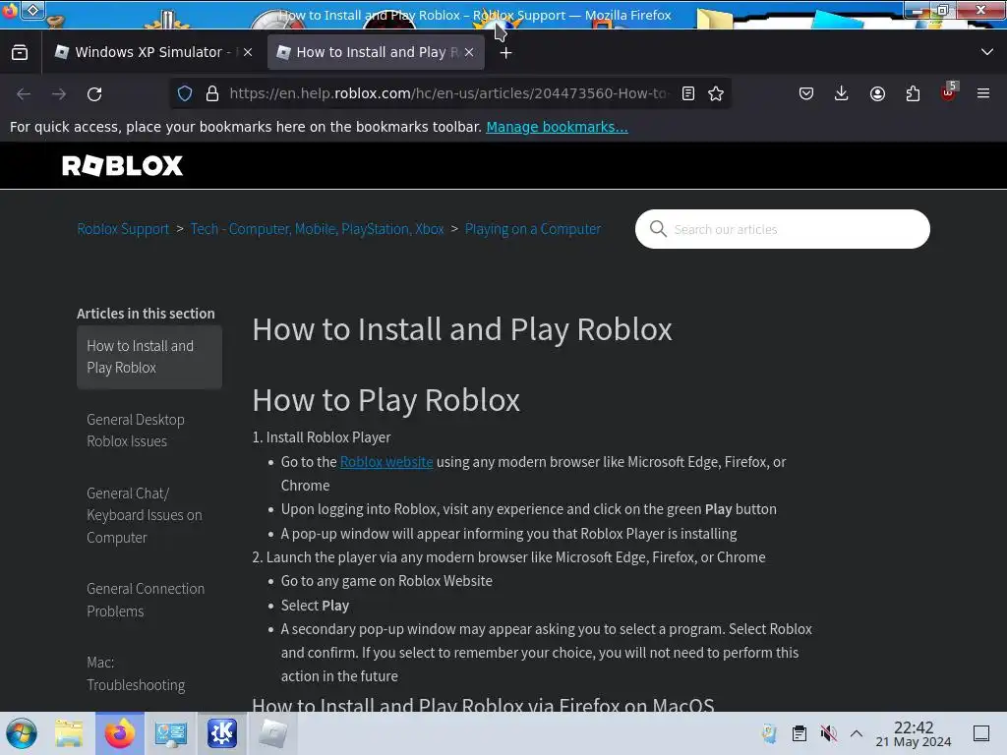Open Manage bookmarks link
This screenshot has width=1007, height=755.
tap(557, 127)
